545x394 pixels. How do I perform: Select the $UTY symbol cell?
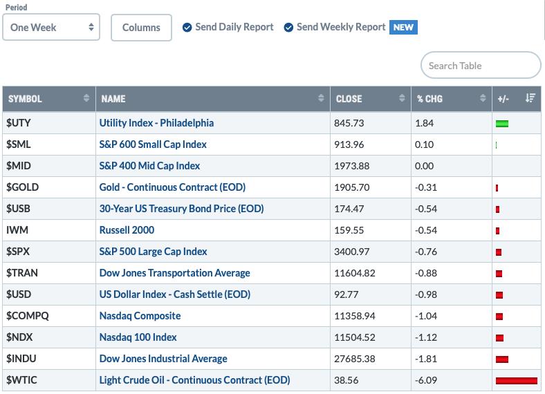pyautogui.click(x=49, y=123)
